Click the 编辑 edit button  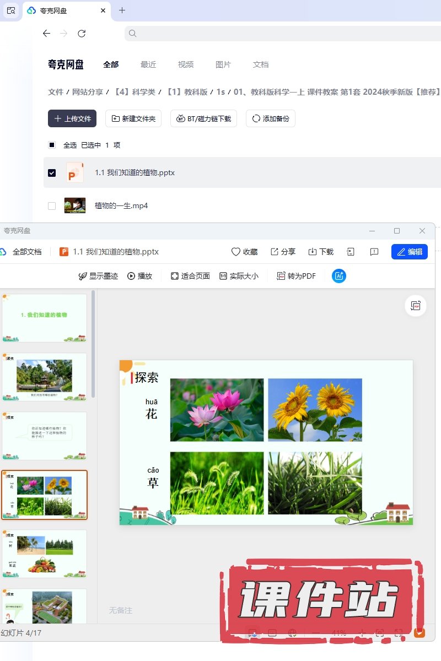tap(410, 252)
